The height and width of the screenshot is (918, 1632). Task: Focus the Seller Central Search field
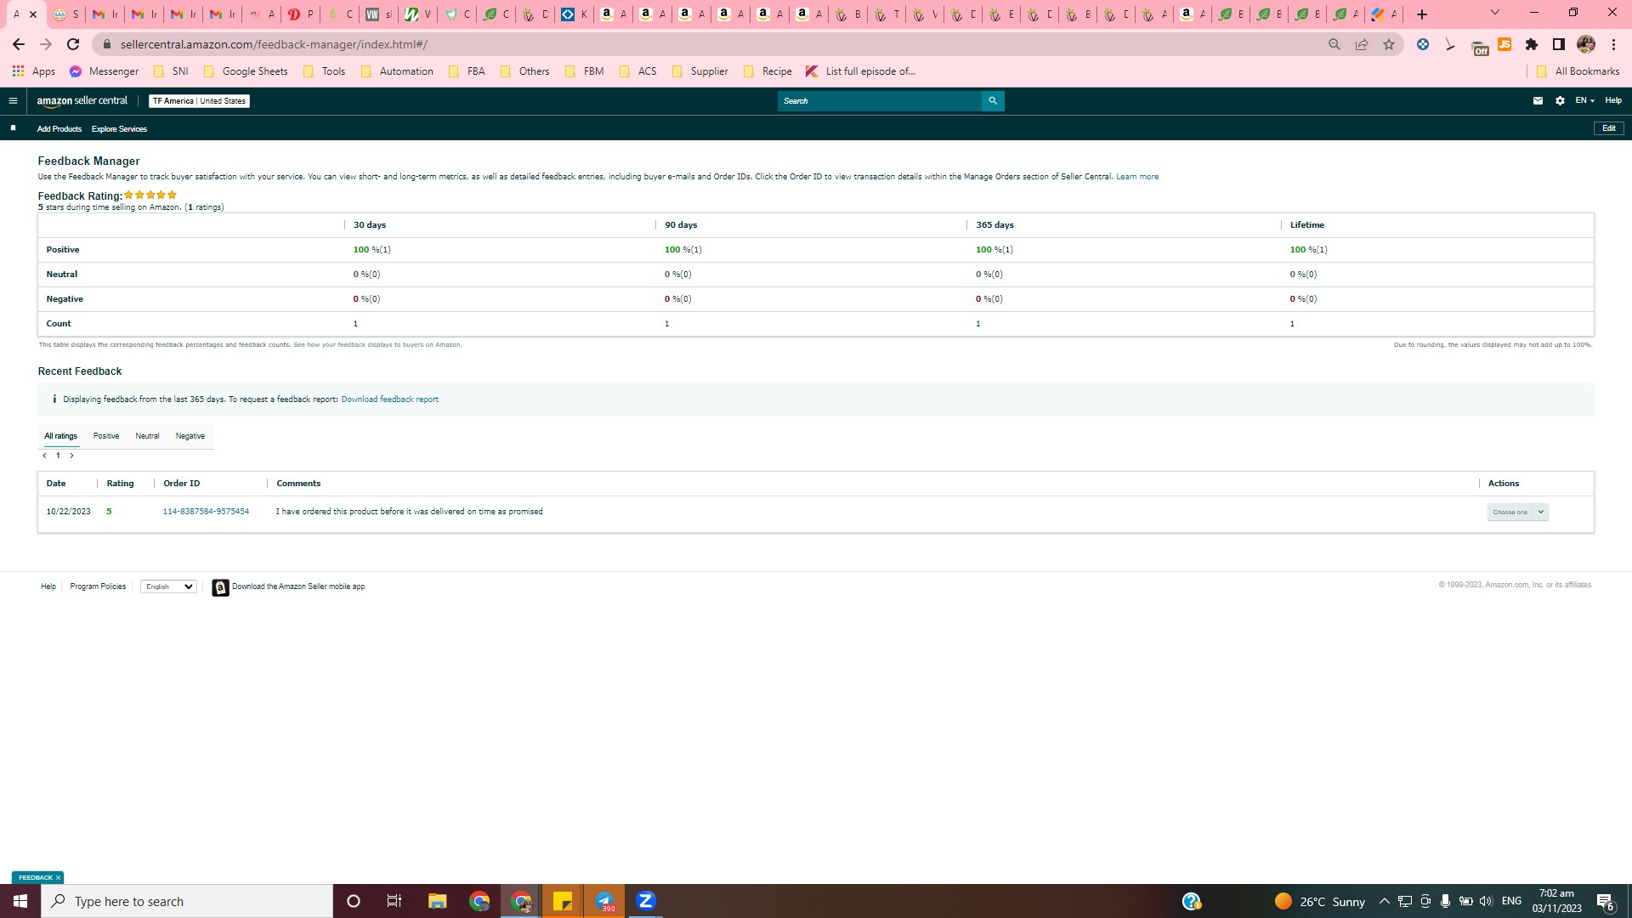(880, 100)
